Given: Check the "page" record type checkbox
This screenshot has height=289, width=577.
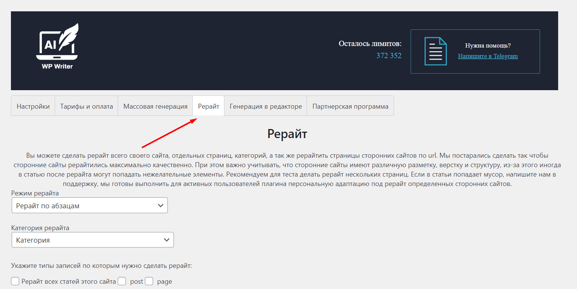Looking at the screenshot, I should coord(149,281).
